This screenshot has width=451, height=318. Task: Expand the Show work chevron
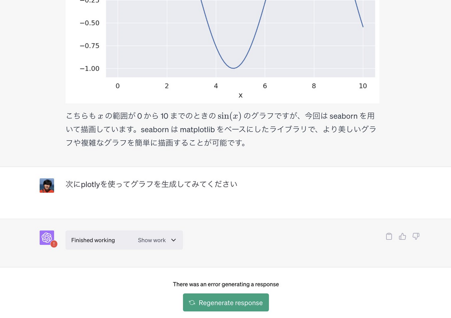[x=173, y=240]
